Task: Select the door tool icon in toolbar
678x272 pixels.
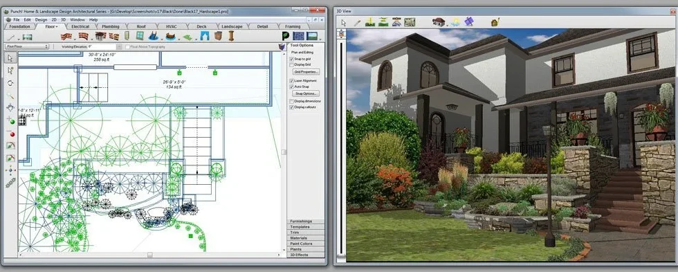Action: coord(127,36)
